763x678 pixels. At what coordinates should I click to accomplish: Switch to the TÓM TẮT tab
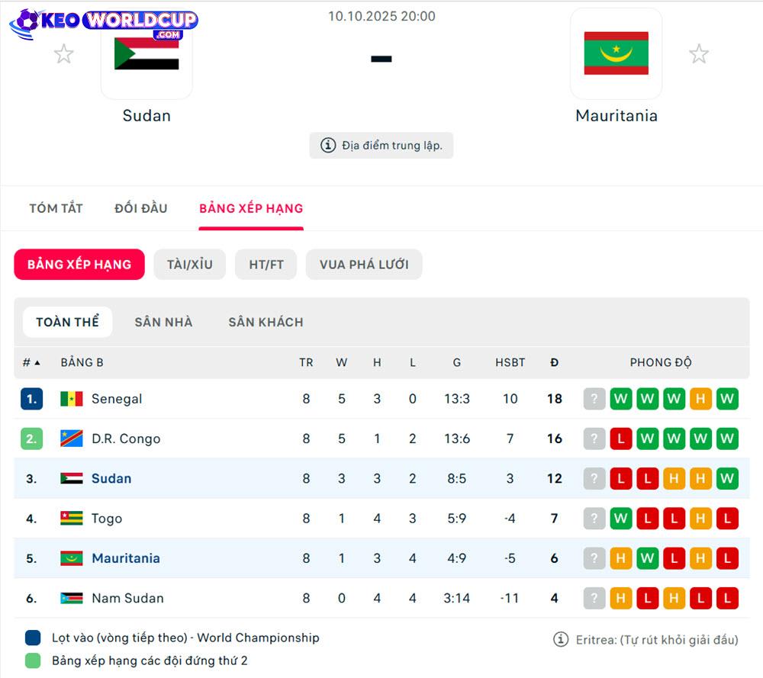56,208
